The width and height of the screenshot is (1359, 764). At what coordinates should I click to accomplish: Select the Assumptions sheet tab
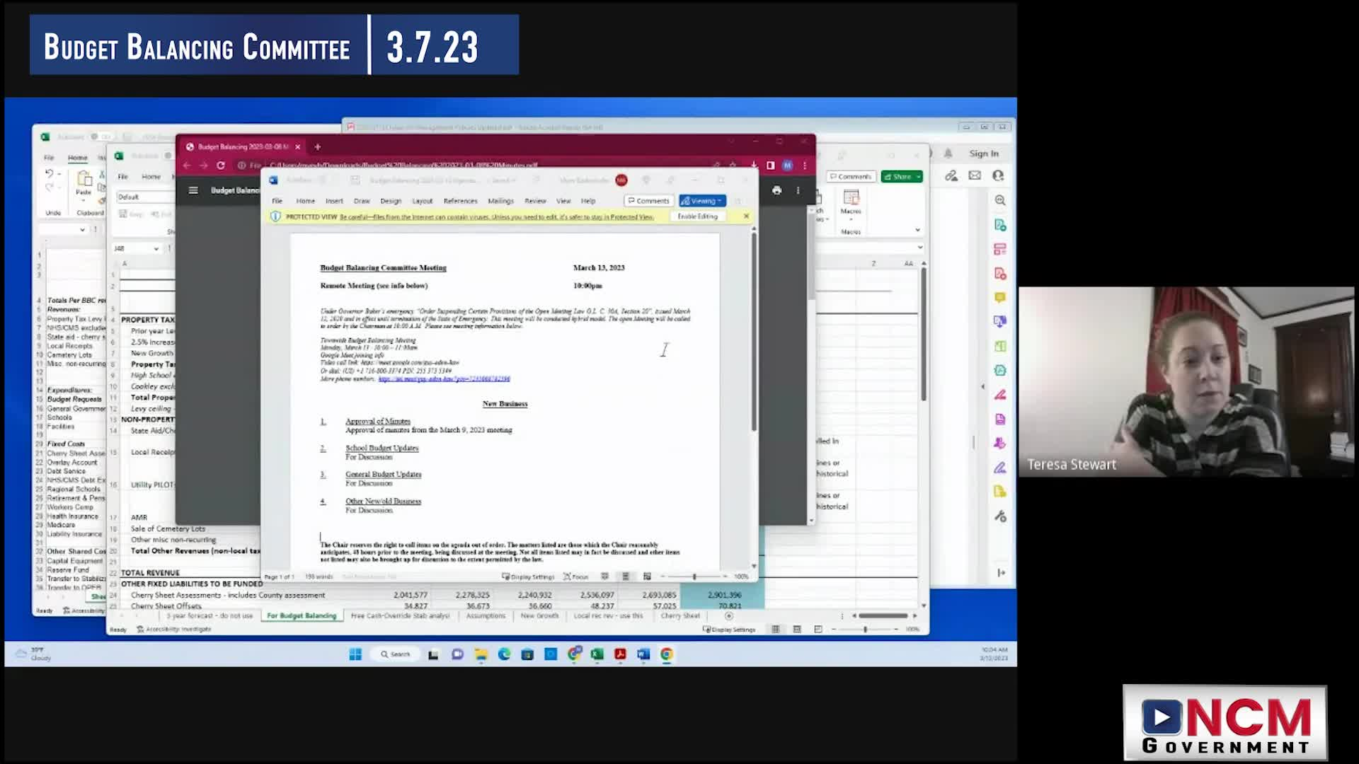486,616
